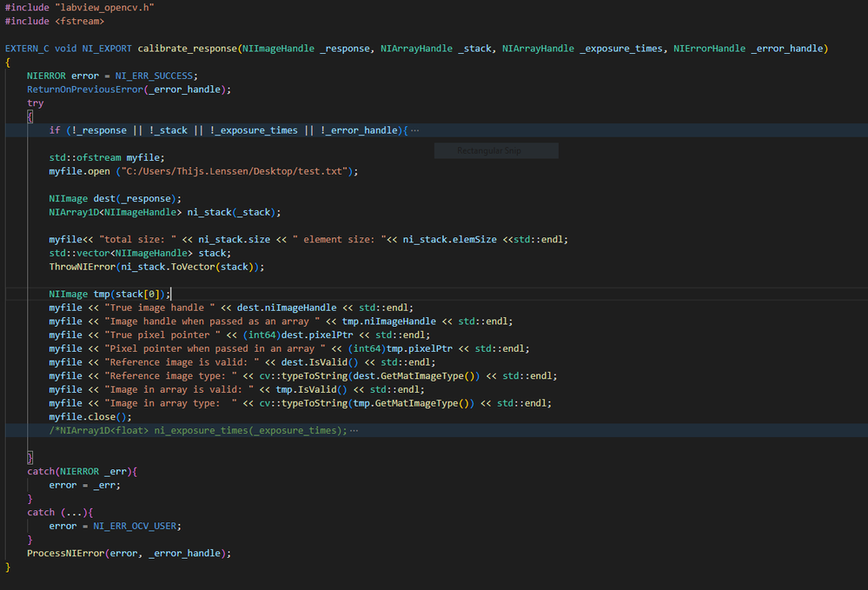Click dest.niImageHandle expression
This screenshot has height=590, width=868.
287,308
